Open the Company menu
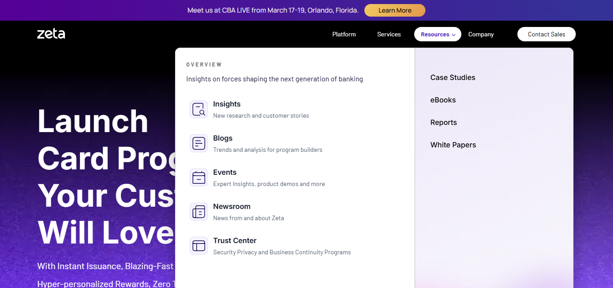Screen dimensions: 613x288 pos(481,34)
